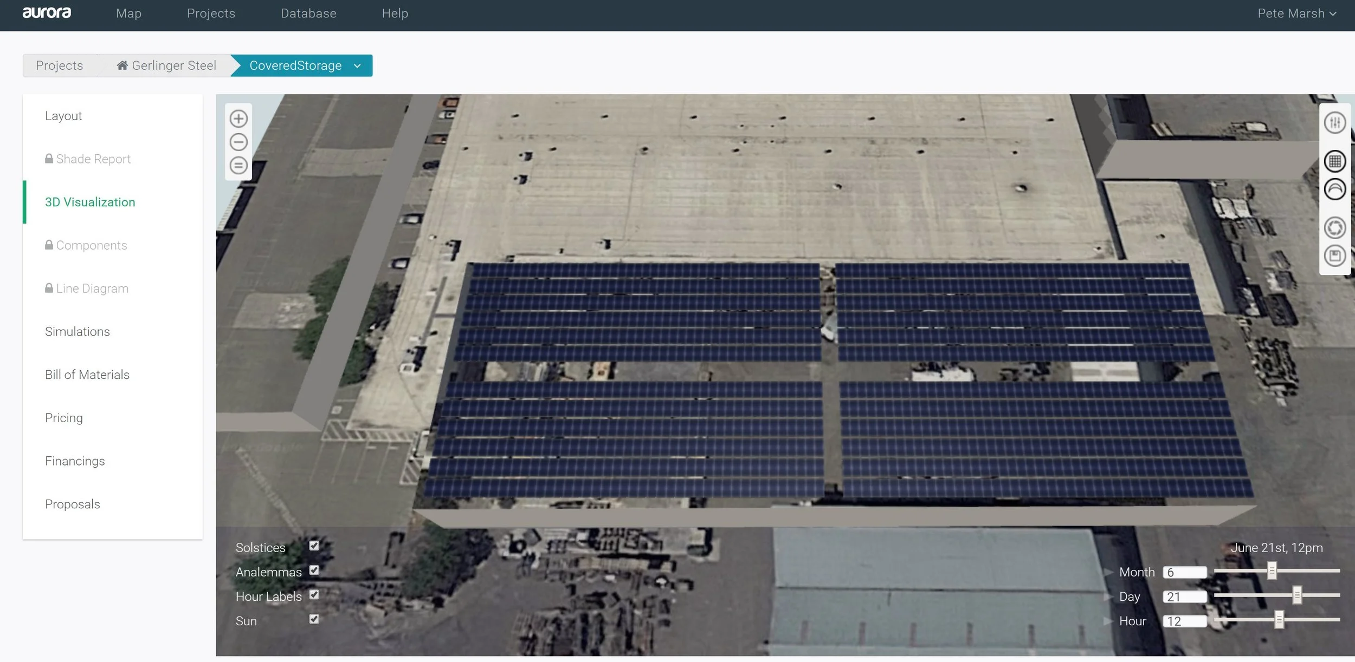Uncheck the Solstices checkbox

(x=314, y=546)
